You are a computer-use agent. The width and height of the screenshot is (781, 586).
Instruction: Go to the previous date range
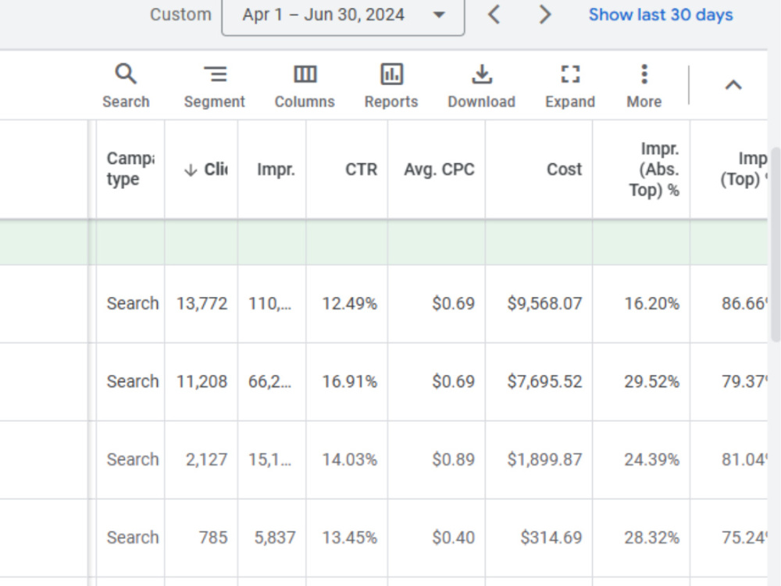point(494,14)
